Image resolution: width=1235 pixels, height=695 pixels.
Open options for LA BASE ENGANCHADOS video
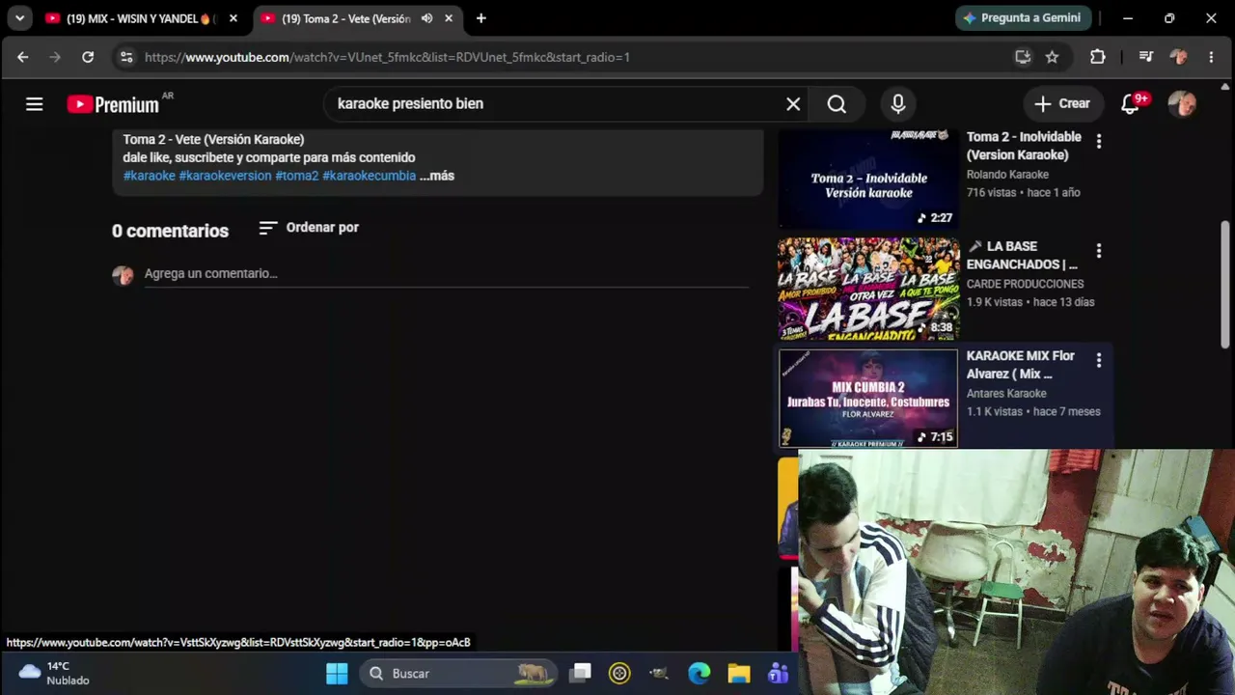[x=1098, y=251]
